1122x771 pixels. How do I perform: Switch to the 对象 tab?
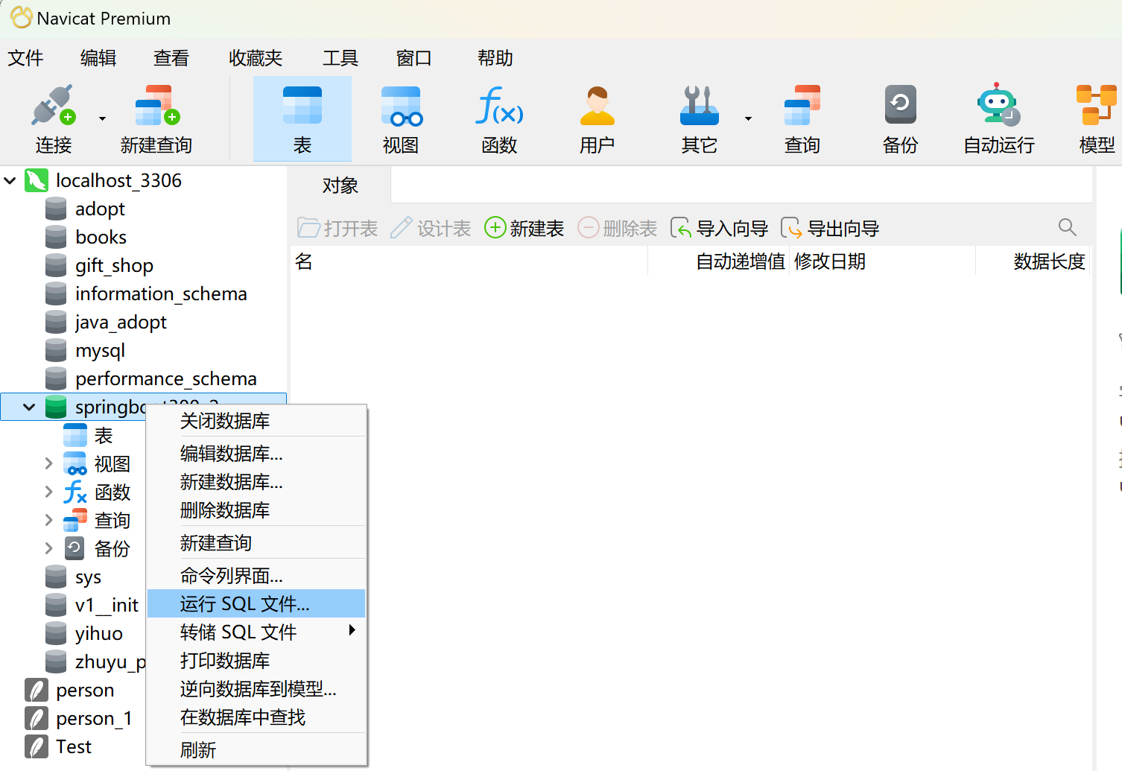[x=340, y=185]
